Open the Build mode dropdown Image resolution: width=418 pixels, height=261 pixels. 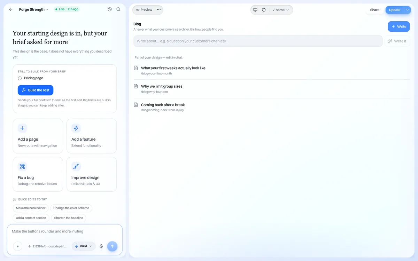point(84,246)
